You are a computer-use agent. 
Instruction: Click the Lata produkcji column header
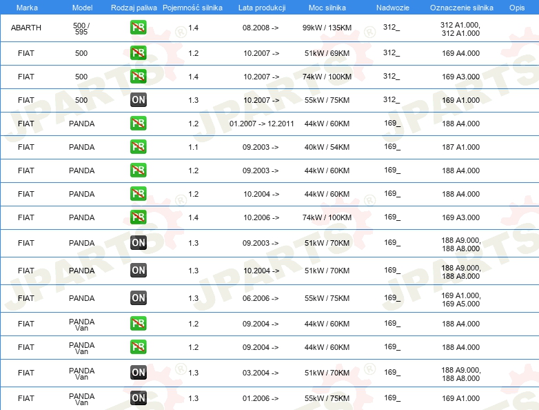(262, 8)
